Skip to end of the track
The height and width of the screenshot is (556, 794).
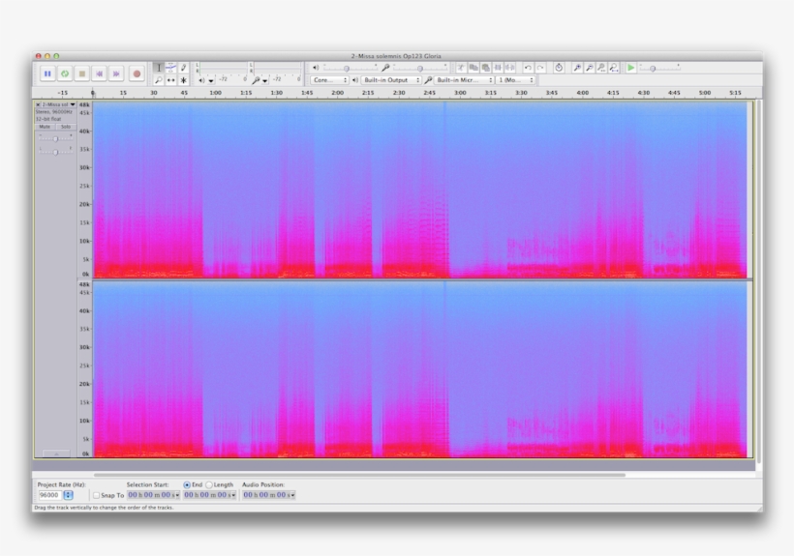tap(116, 73)
